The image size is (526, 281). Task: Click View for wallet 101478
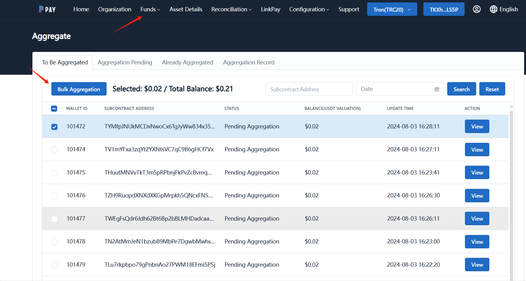pos(477,242)
